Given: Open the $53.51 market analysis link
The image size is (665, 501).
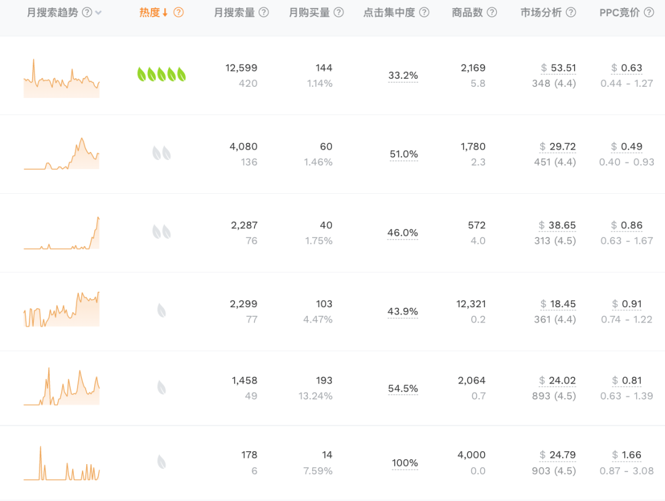Looking at the screenshot, I should point(558,68).
